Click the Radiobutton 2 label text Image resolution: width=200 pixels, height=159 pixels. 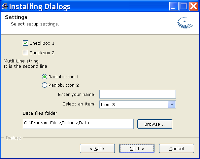pyautogui.click(x=63, y=85)
